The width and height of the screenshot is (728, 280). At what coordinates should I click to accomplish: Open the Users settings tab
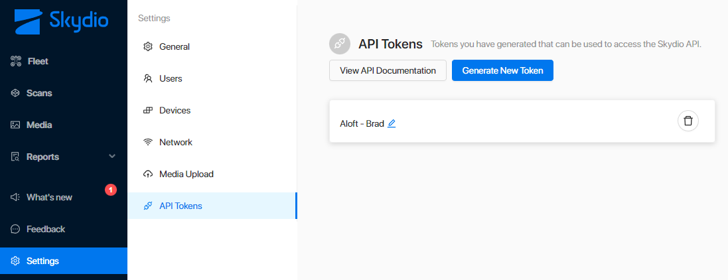click(171, 78)
